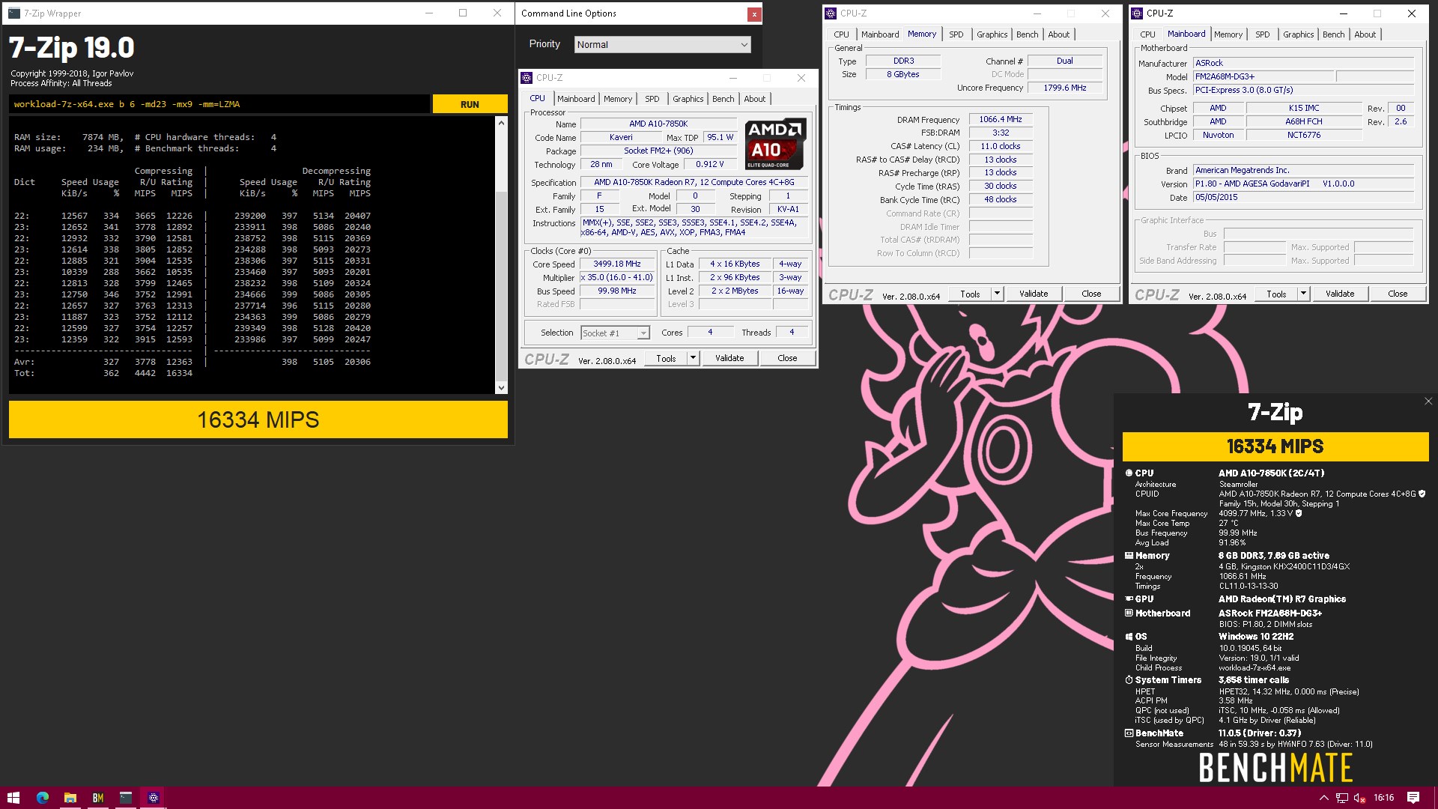Click the muted volume icon in system tray
The image size is (1438, 809).
coord(1359,798)
